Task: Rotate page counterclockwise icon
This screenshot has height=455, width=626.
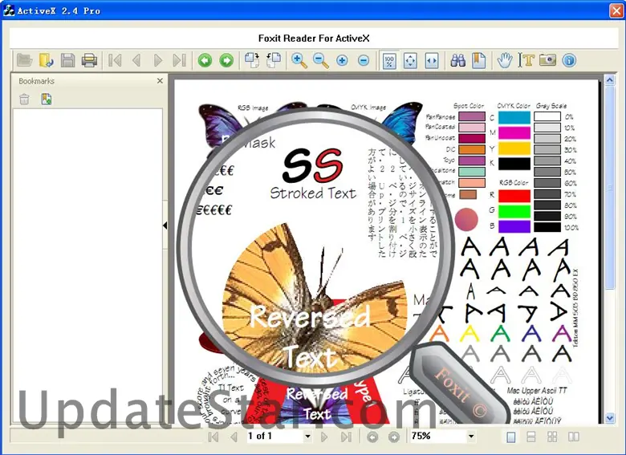Action: [x=274, y=60]
